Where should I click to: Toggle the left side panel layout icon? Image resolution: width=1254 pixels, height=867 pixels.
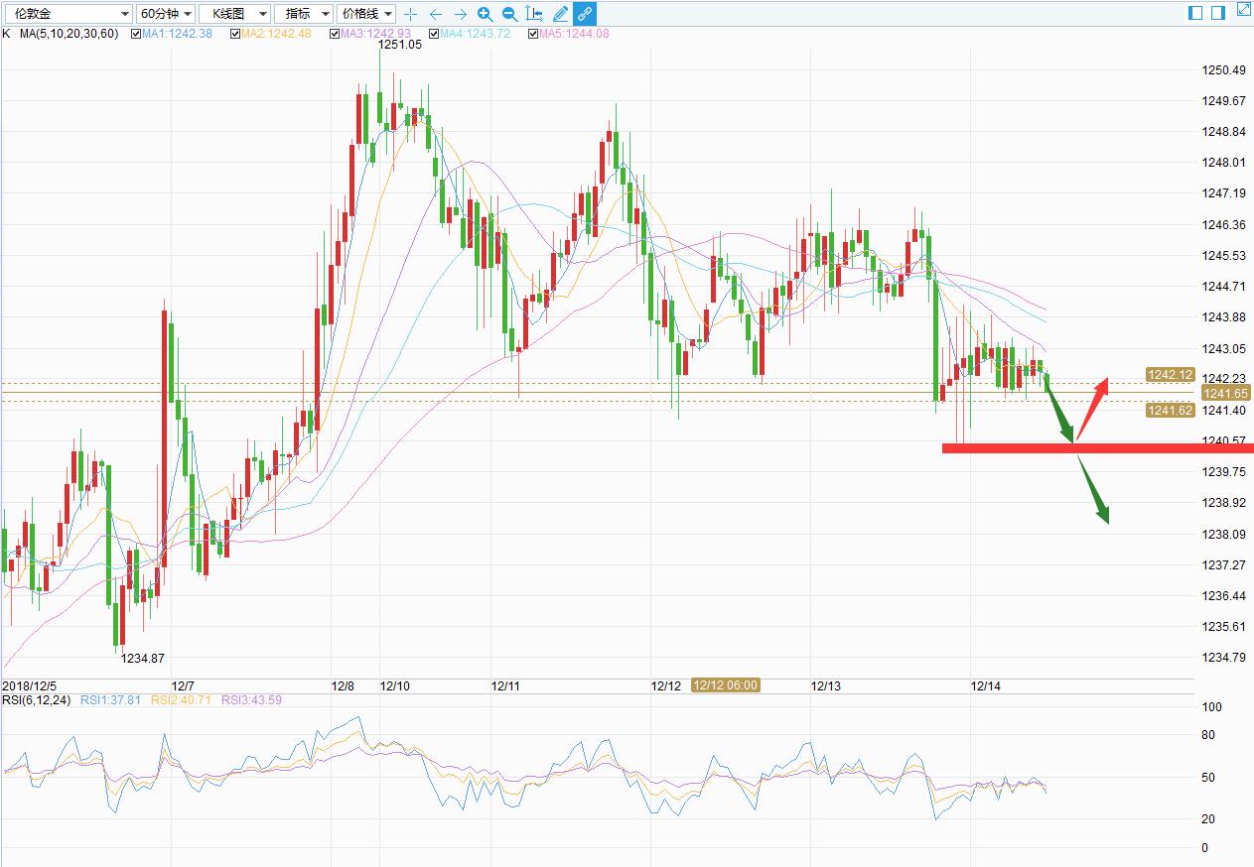[x=1194, y=13]
